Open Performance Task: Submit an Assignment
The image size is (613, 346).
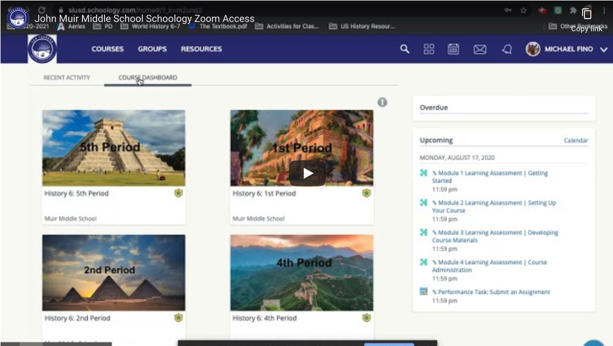tap(494, 292)
